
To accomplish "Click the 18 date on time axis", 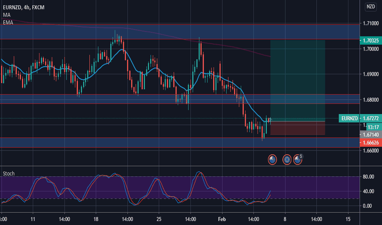I will click(x=96, y=219).
